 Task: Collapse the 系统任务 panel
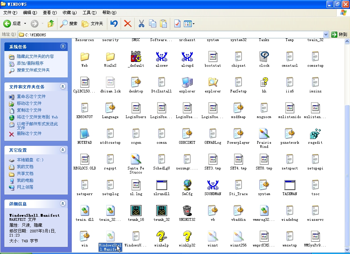coord(63,47)
